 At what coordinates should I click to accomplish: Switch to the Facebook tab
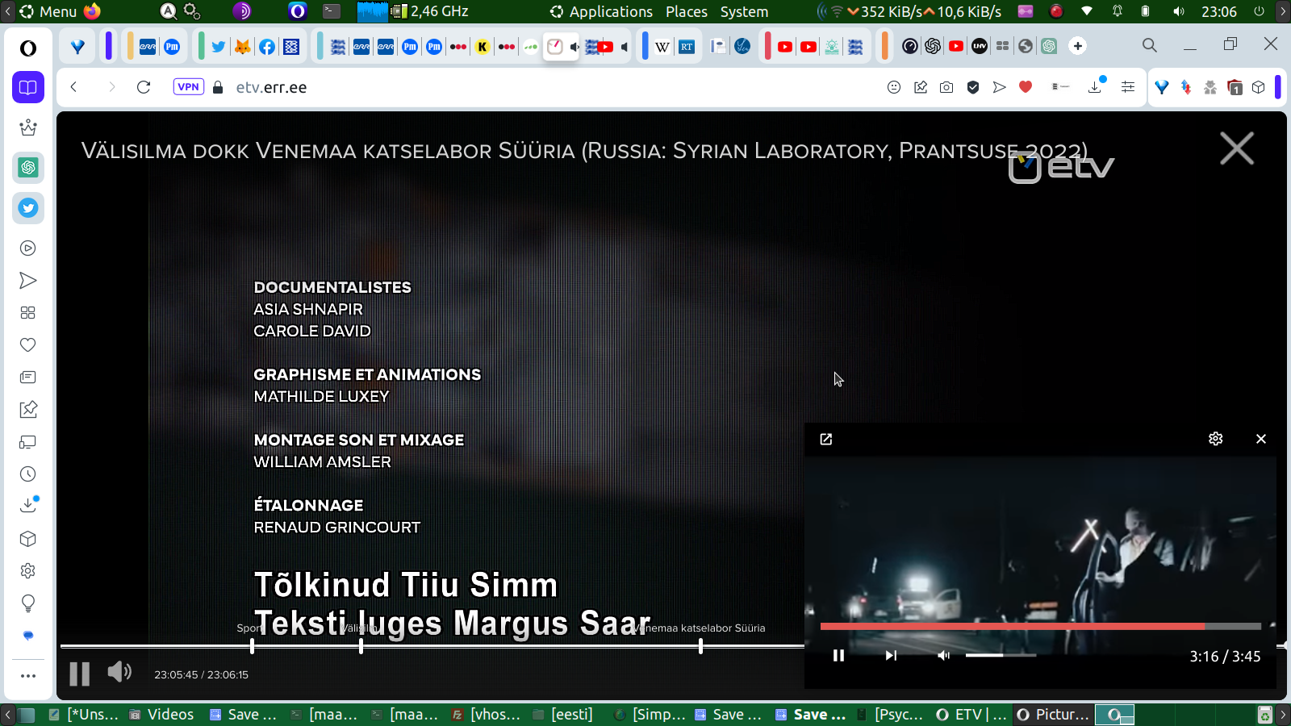coord(267,47)
